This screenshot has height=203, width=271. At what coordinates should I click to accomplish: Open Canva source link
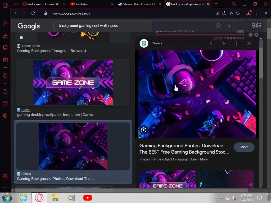click(26, 110)
